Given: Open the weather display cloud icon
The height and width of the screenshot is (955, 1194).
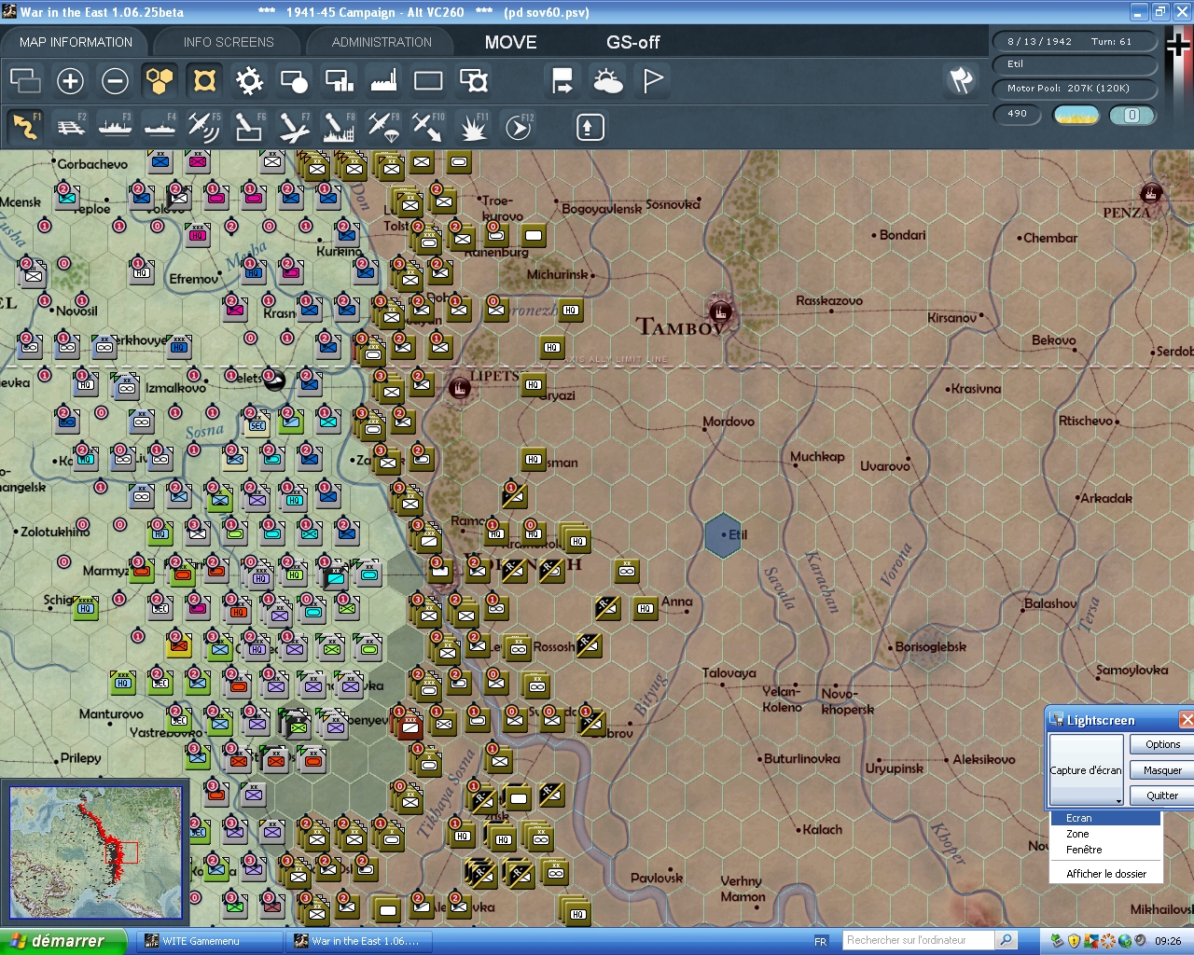Looking at the screenshot, I should (608, 81).
